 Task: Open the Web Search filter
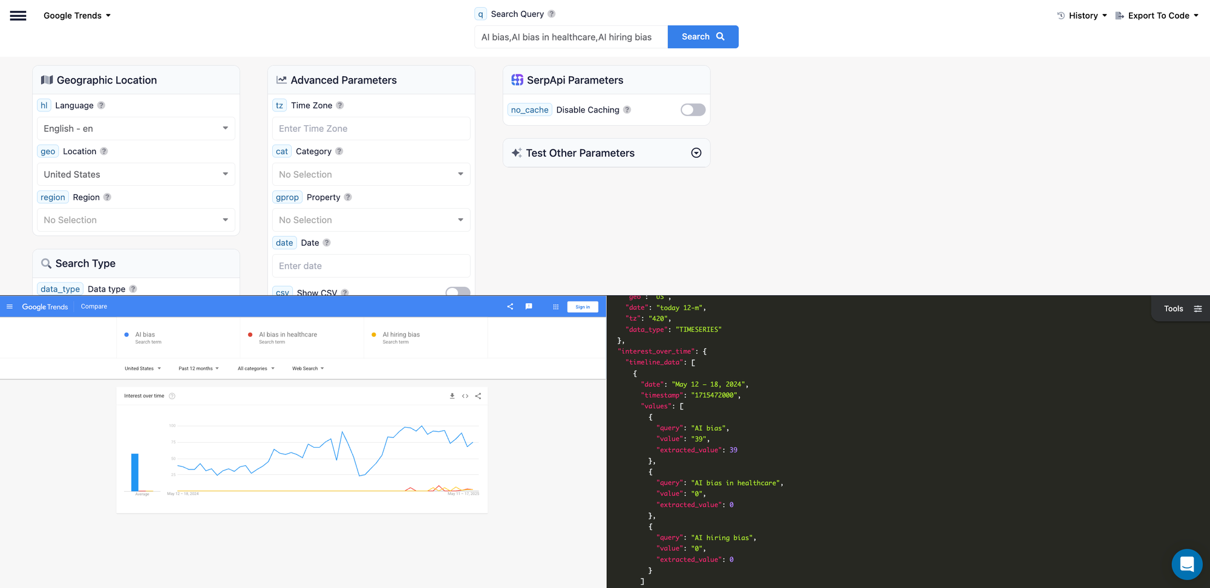[308, 368]
